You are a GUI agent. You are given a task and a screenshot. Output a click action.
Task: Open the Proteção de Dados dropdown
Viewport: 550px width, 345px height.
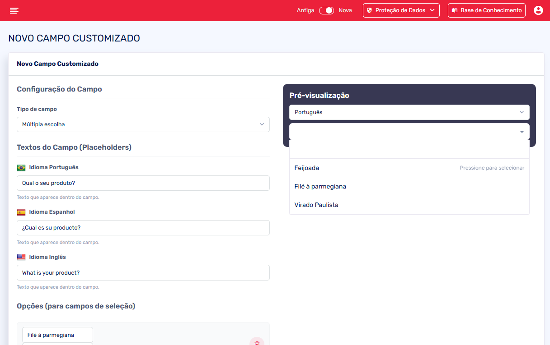pyautogui.click(x=401, y=10)
